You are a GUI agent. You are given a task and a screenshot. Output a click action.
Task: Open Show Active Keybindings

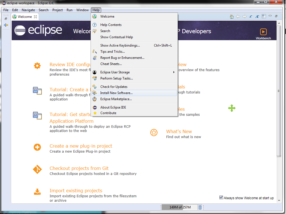(x=134, y=45)
